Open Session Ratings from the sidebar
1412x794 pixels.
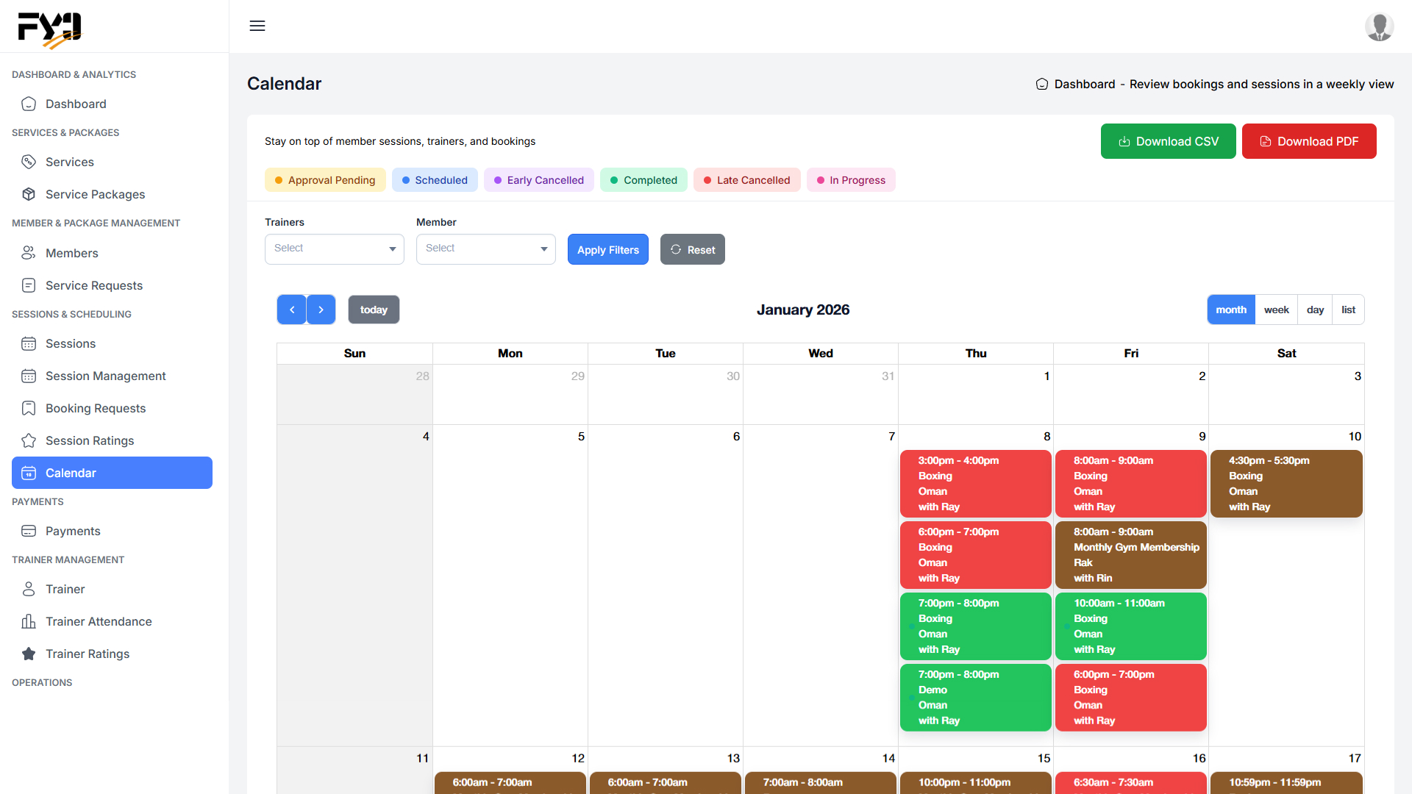pos(90,440)
